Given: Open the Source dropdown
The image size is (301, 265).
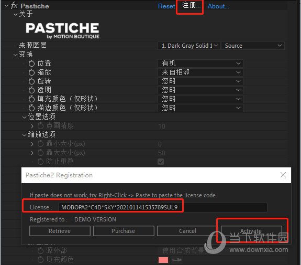Looking at the screenshot, I should coord(253,46).
